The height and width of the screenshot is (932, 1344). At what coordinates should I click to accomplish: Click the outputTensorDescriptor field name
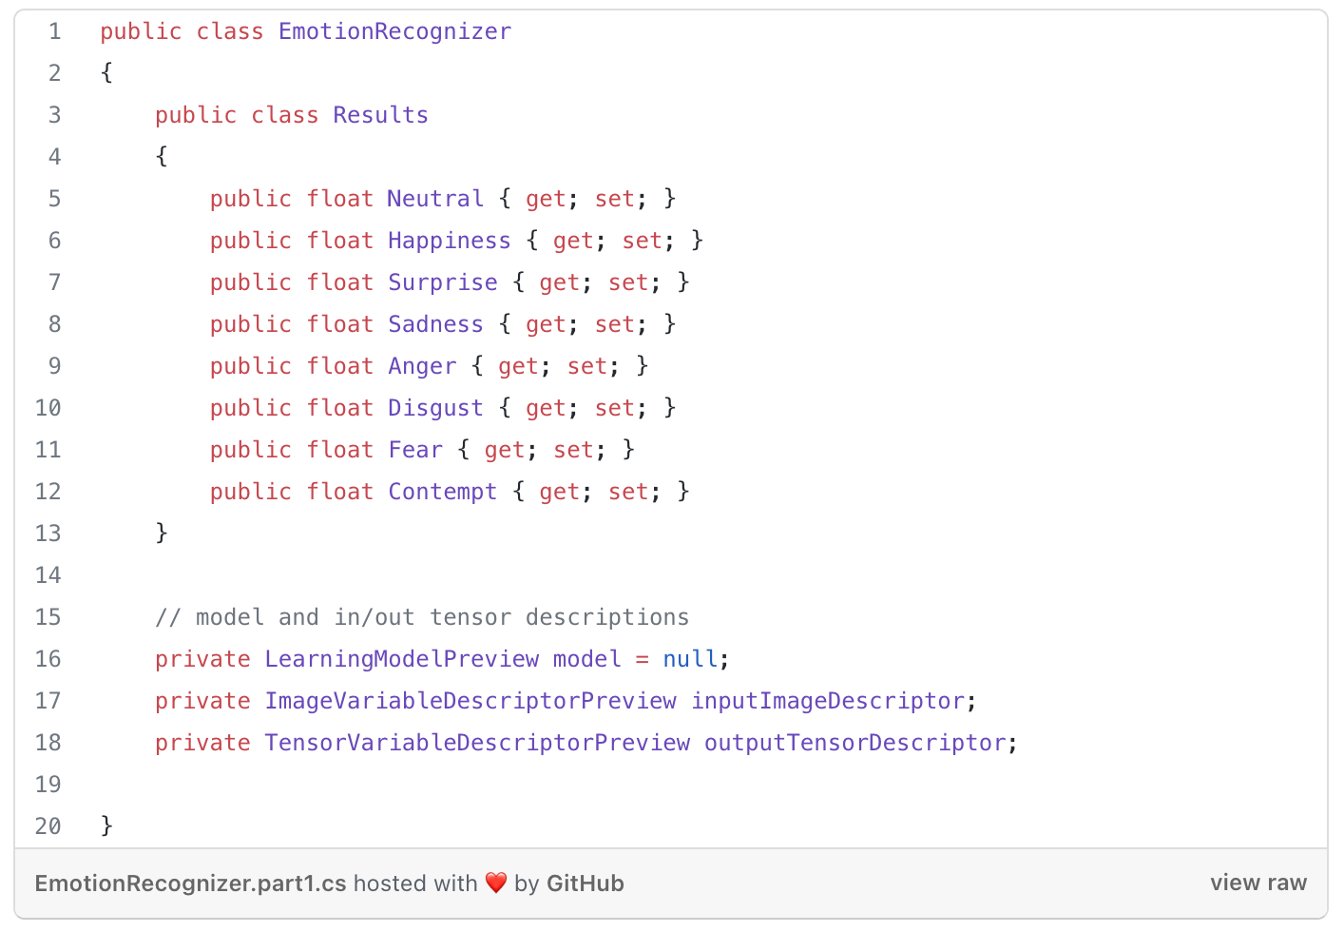[x=854, y=743]
